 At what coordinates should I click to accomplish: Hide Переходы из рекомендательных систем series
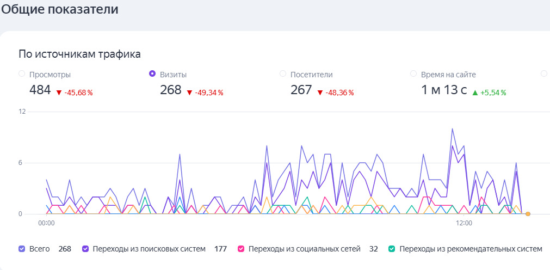click(392, 249)
